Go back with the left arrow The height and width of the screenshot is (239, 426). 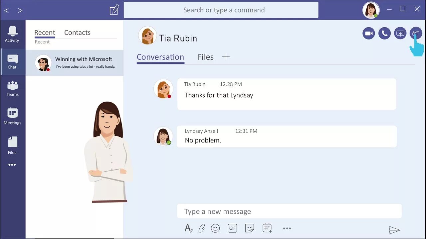[x=6, y=10]
